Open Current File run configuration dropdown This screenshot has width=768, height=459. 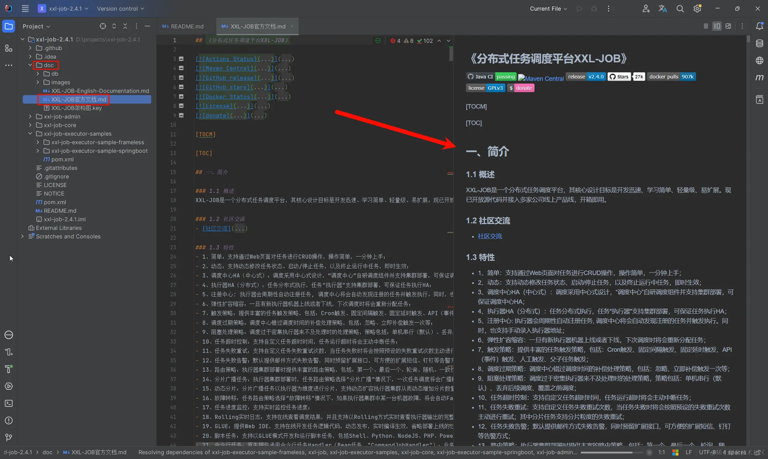548,9
